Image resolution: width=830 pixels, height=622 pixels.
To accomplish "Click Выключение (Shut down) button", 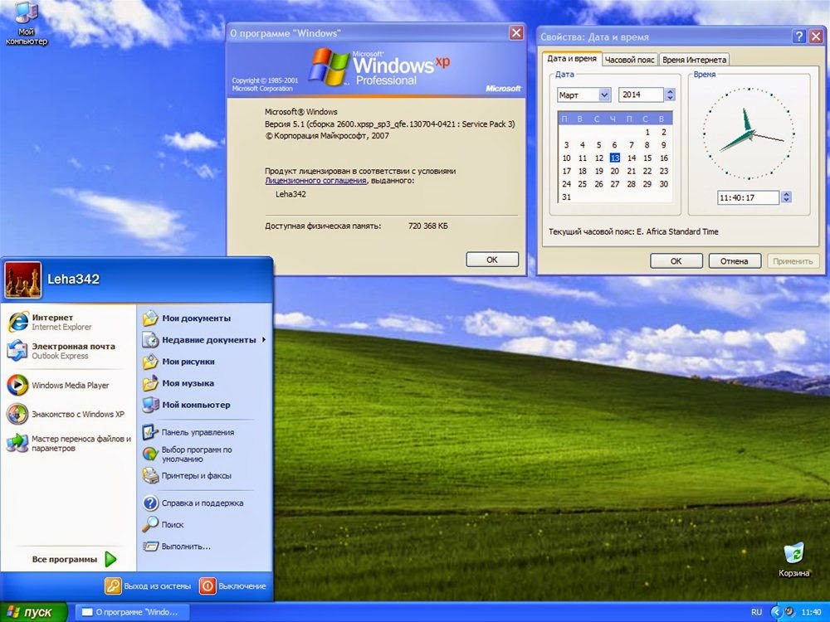I will click(x=233, y=586).
